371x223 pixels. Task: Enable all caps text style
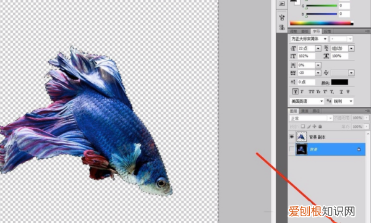[x=312, y=92]
